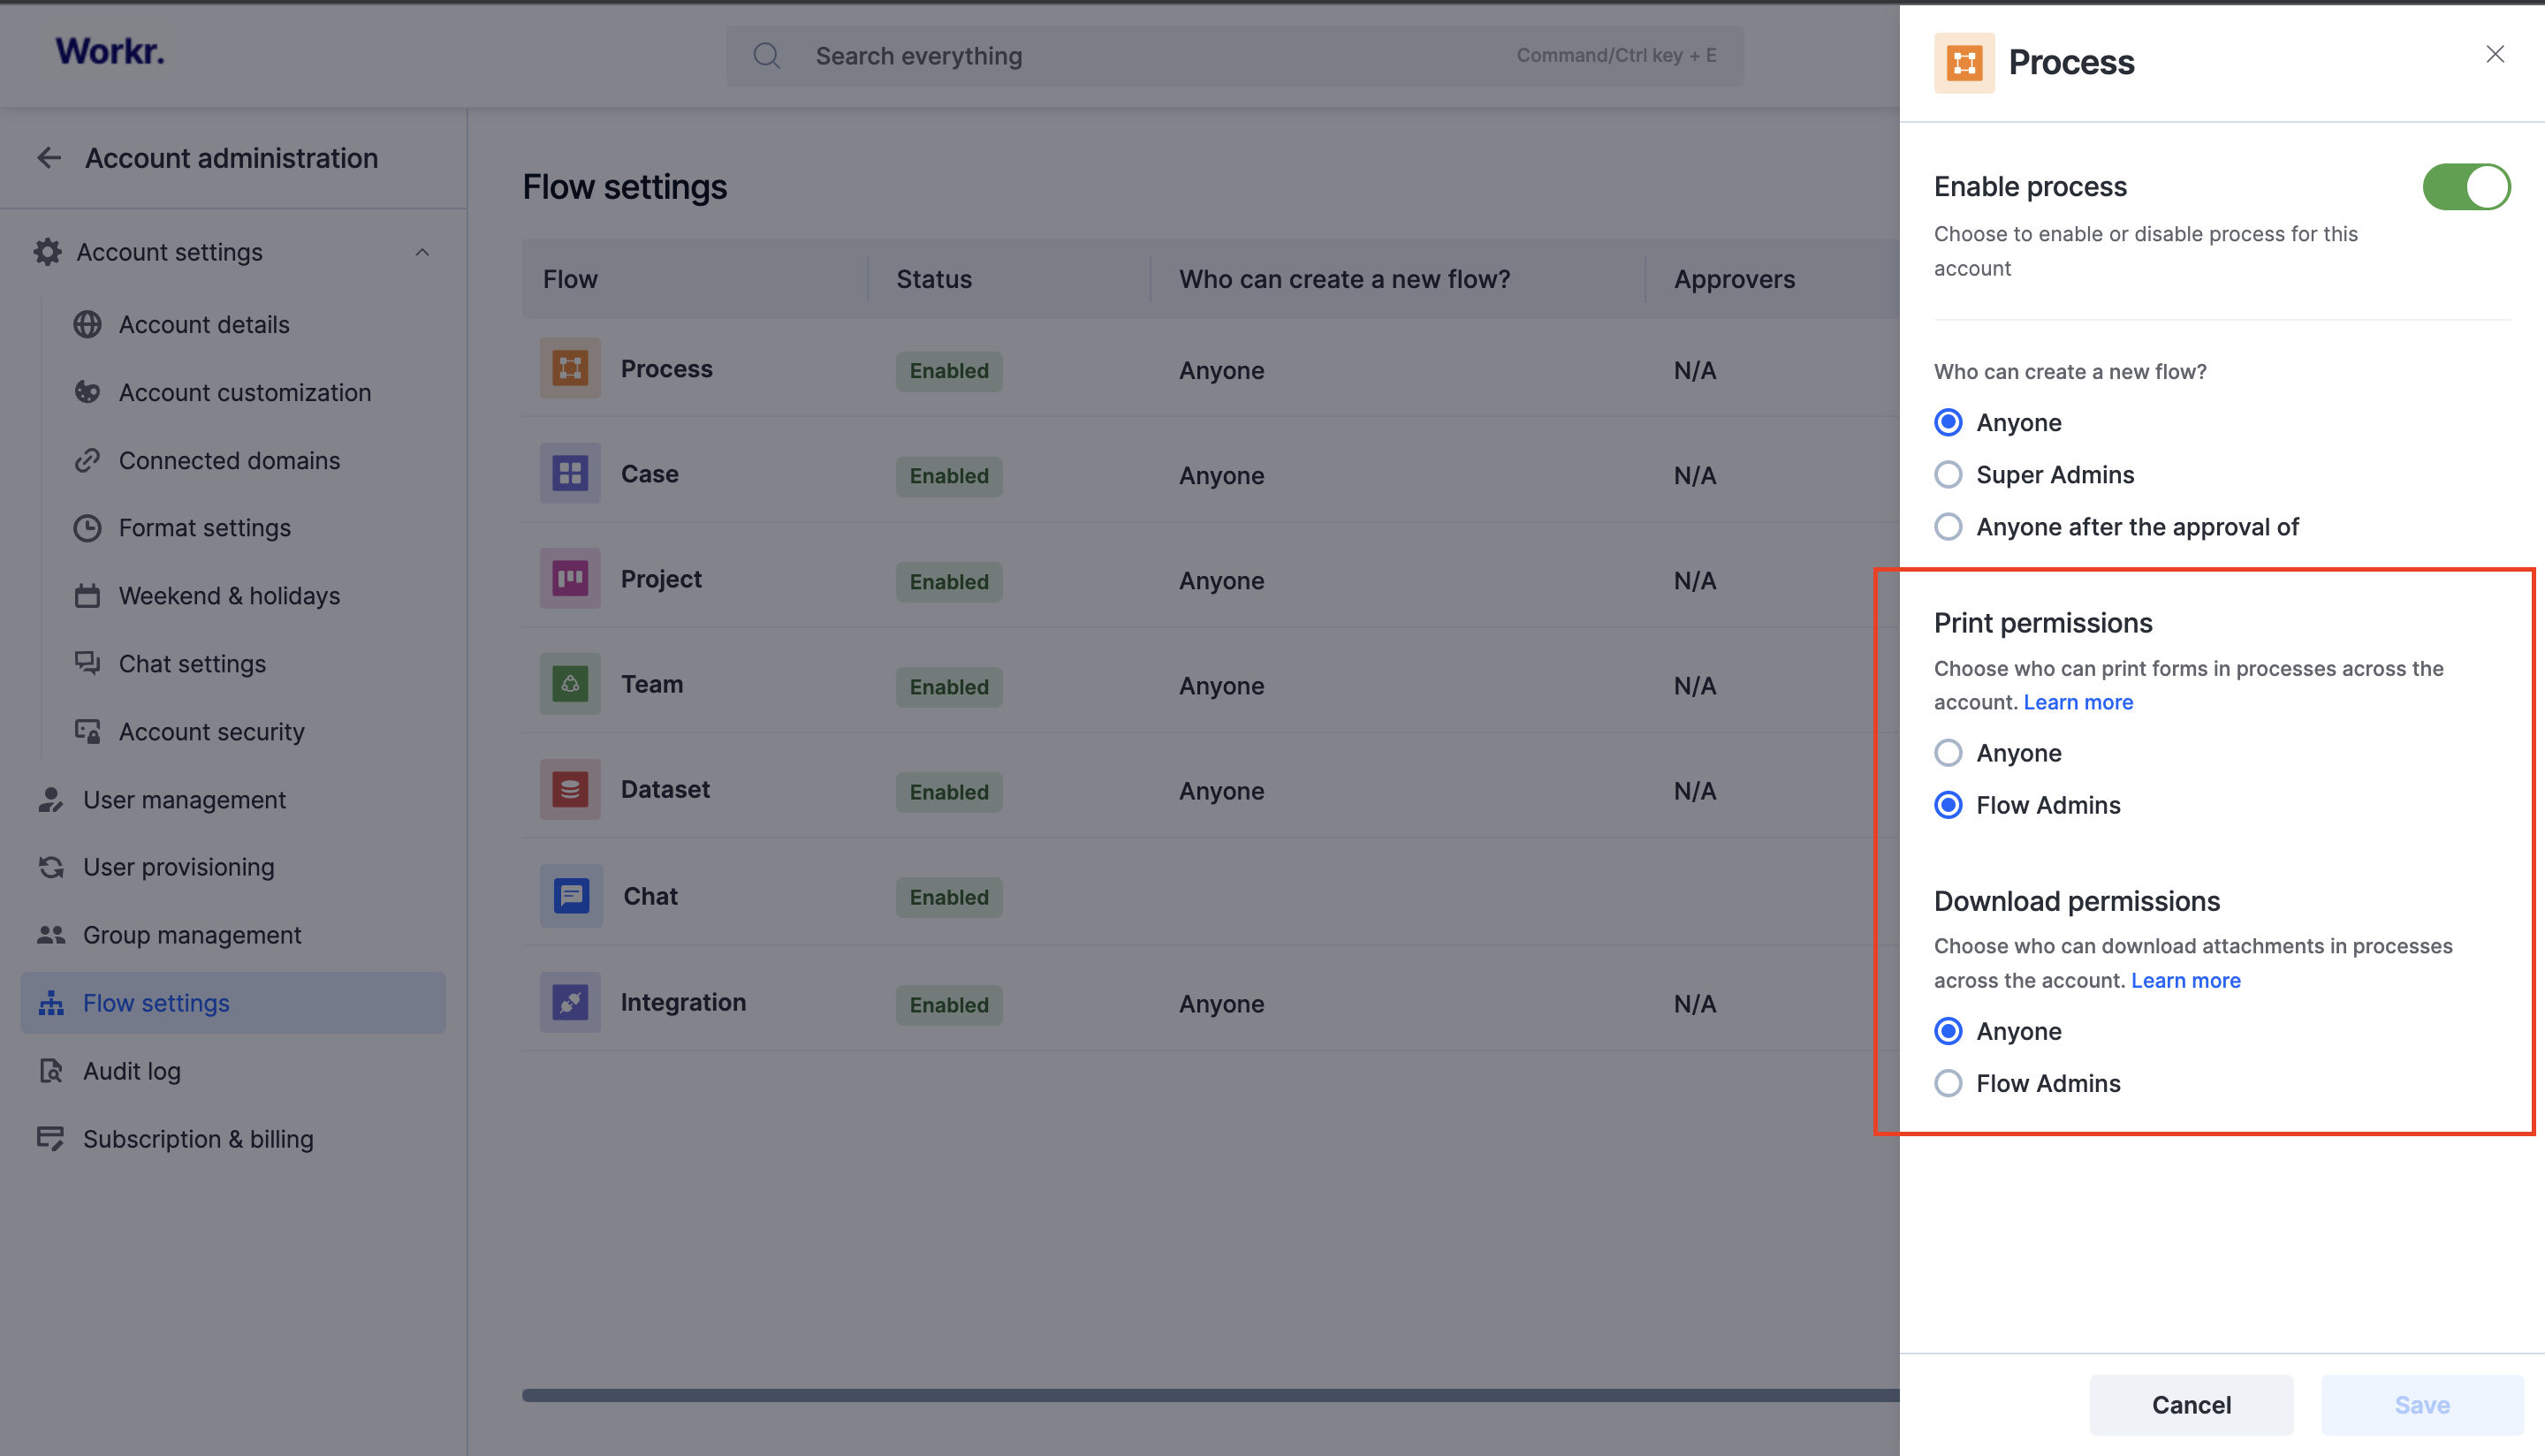Viewport: 2545px width, 1456px height.
Task: Click the link icon for Connected domains
Action: (x=88, y=460)
